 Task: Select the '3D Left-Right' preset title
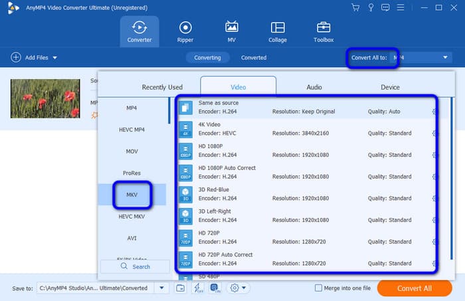point(215,211)
